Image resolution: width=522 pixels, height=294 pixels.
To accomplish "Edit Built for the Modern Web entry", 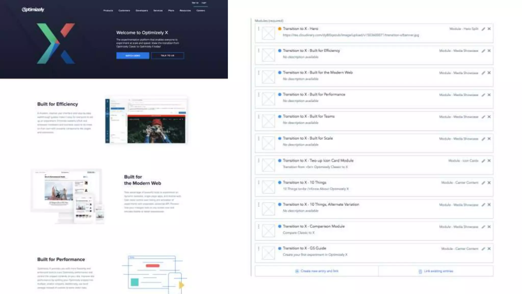I will coord(483,73).
